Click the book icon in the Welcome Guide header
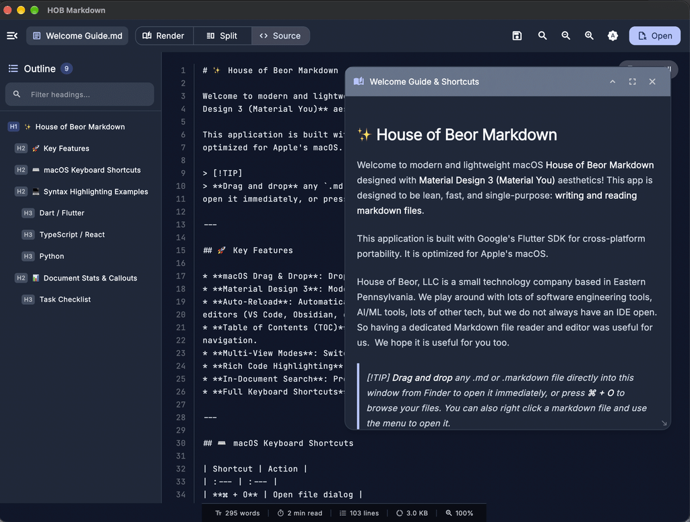This screenshot has height=522, width=690. click(x=358, y=82)
